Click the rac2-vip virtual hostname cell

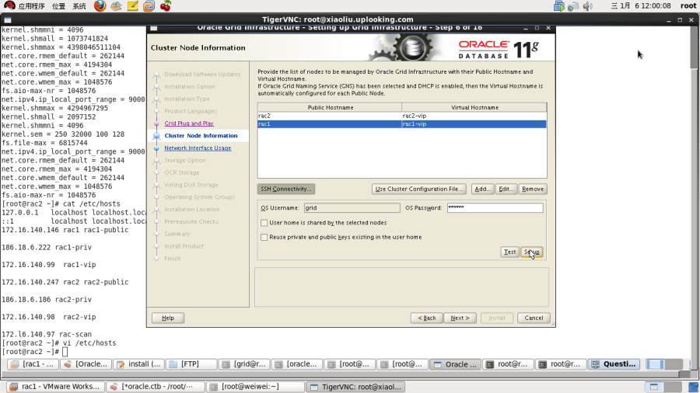pos(474,116)
